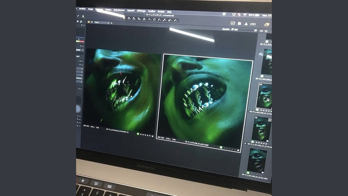Add a new layer with plus button

pyautogui.click(x=111, y=23)
